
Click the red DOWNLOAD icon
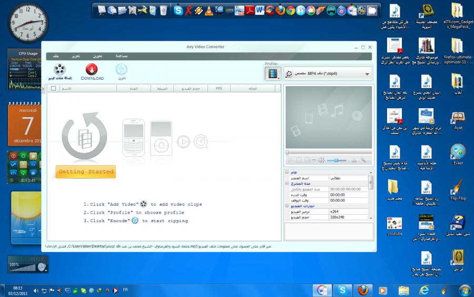(x=92, y=69)
